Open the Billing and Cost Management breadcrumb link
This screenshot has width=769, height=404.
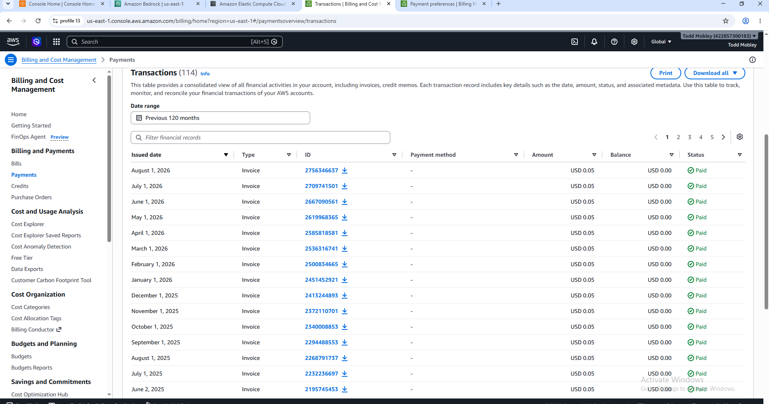pyautogui.click(x=59, y=60)
